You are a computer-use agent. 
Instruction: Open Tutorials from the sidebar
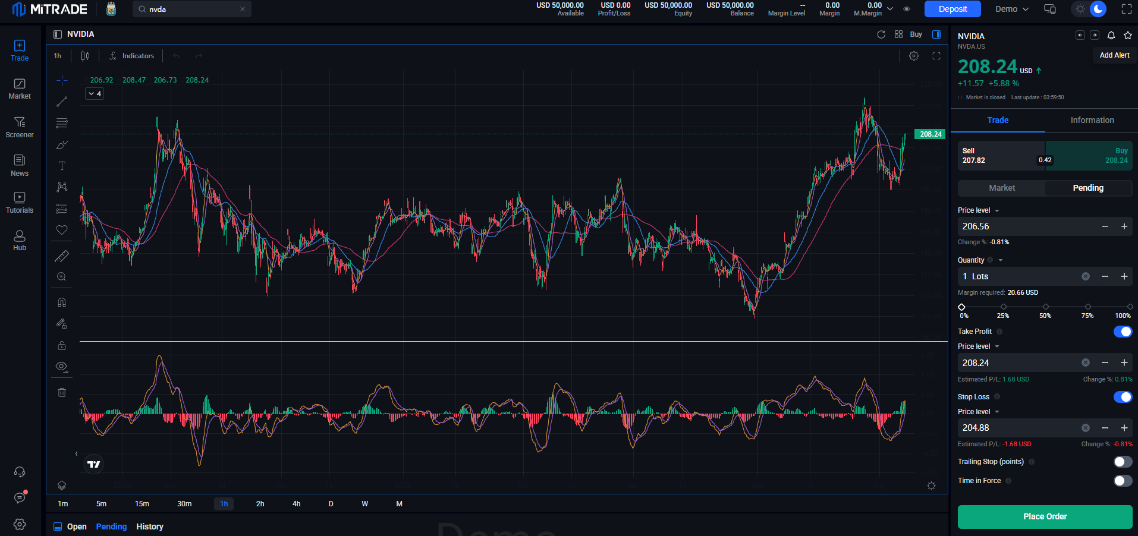(x=20, y=203)
